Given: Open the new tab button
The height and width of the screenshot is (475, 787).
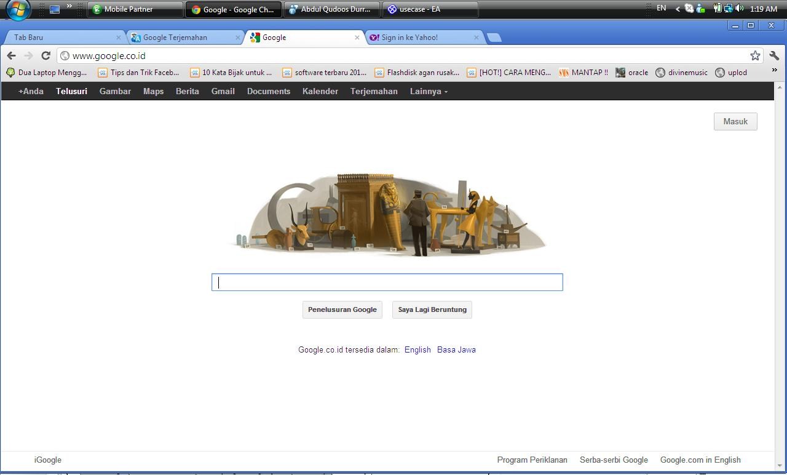Looking at the screenshot, I should [494, 38].
